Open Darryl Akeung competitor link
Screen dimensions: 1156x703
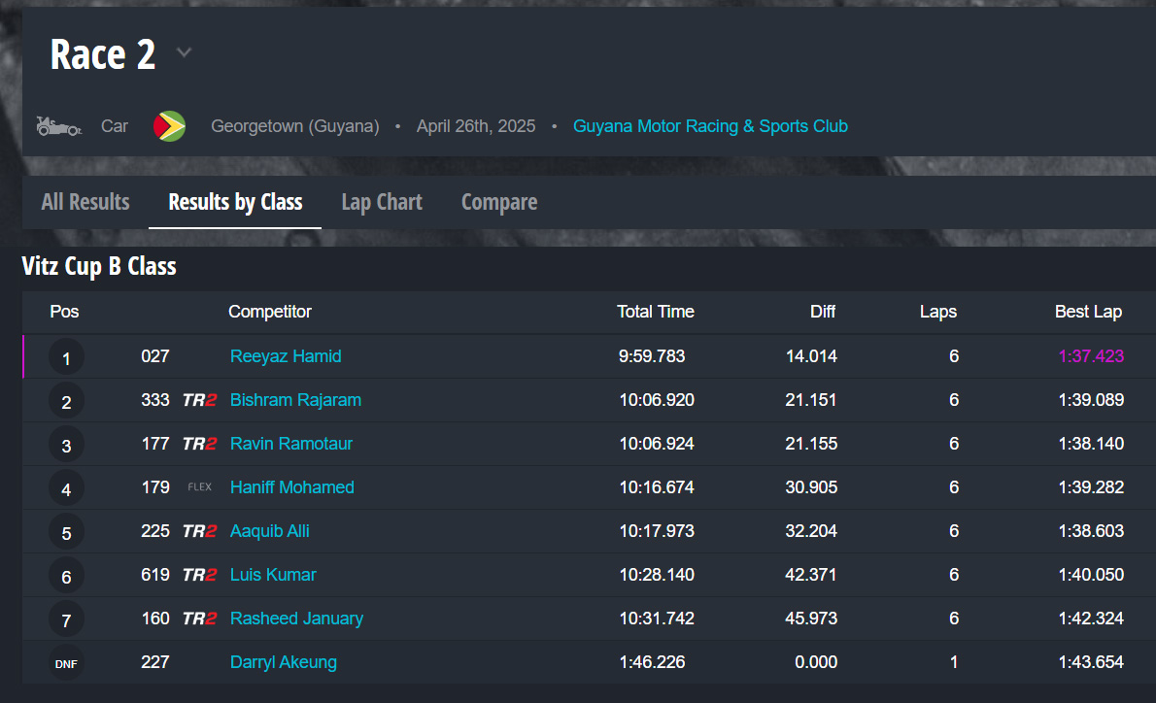point(284,662)
